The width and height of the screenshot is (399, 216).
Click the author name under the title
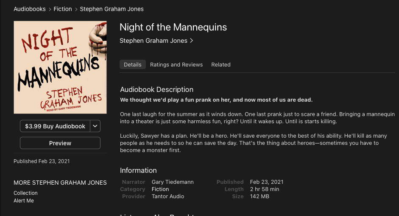153,41
